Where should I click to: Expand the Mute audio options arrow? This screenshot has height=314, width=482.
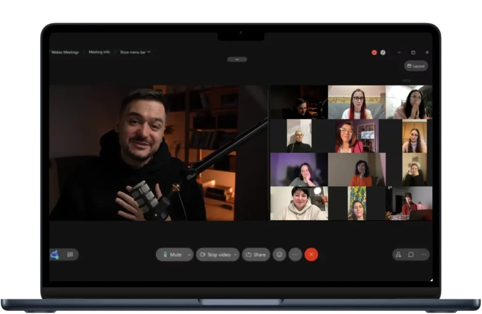(189, 255)
